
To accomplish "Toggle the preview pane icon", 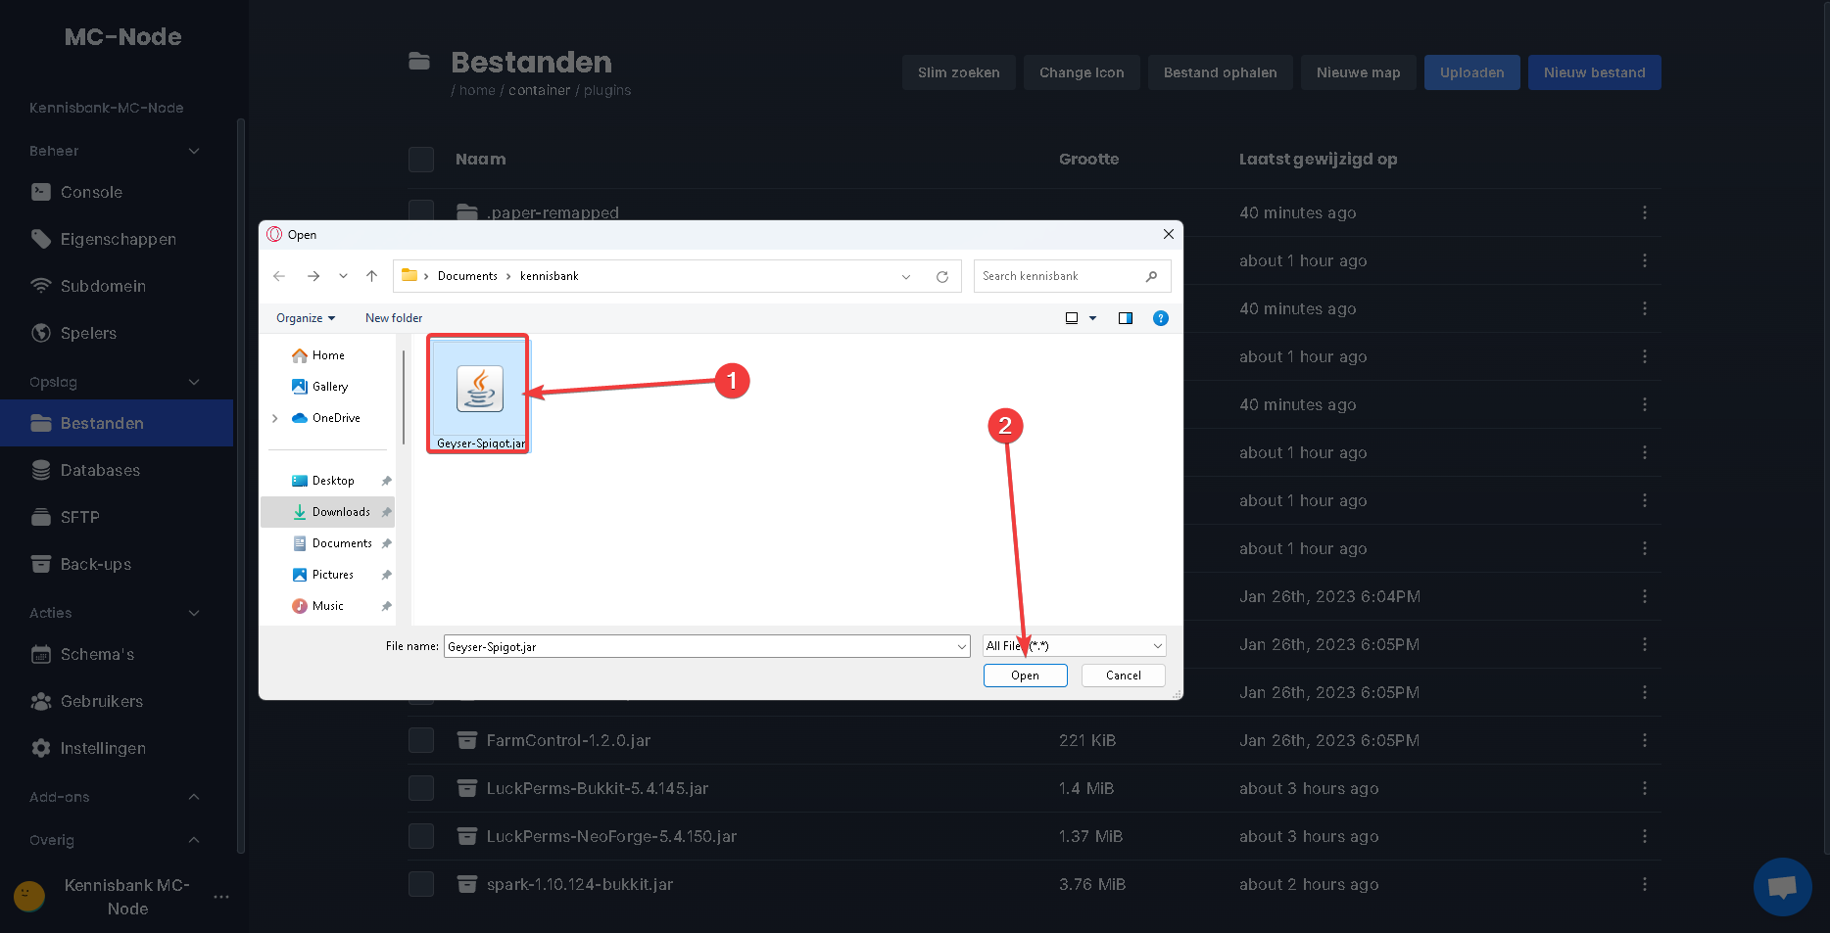I will tap(1126, 318).
